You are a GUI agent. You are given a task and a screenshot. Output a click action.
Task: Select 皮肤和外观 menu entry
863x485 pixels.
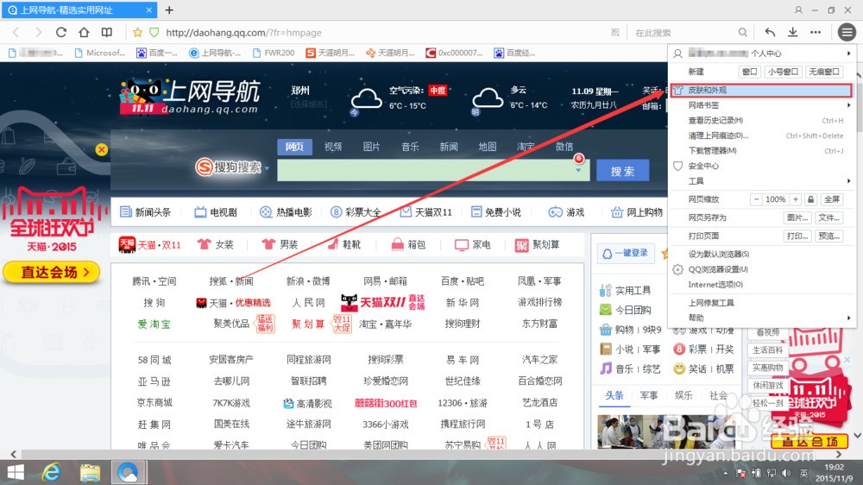760,91
